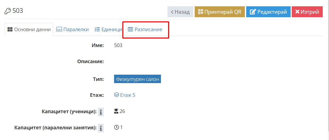Delete the room with the Изтрий button
329x140 pixels.
pos(307,12)
